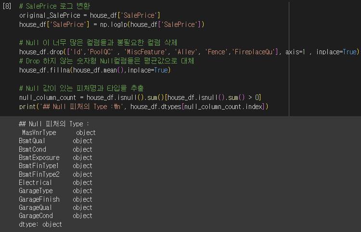Click the BsmtCond output row
Viewport: 361px width, 232px height.
[x=55, y=149]
